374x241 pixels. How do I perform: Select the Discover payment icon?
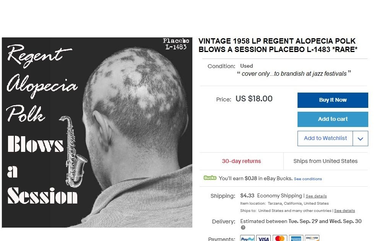tap(312, 238)
